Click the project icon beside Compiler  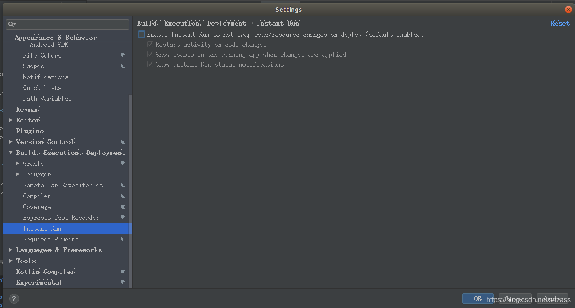point(123,196)
